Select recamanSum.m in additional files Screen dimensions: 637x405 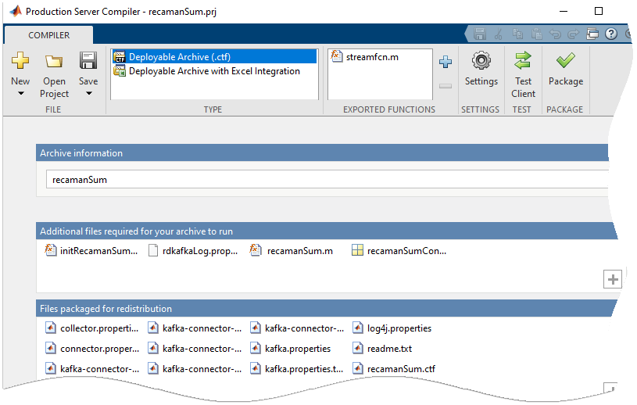point(299,251)
